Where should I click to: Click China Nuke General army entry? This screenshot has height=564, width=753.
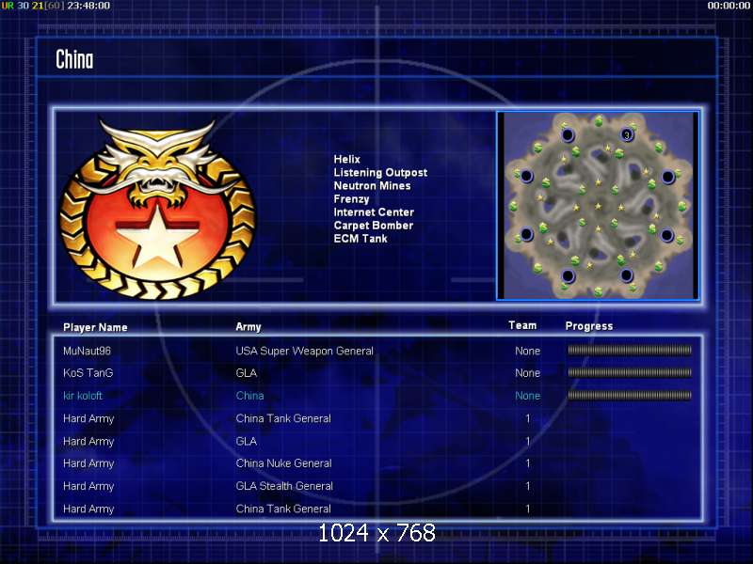tap(283, 463)
